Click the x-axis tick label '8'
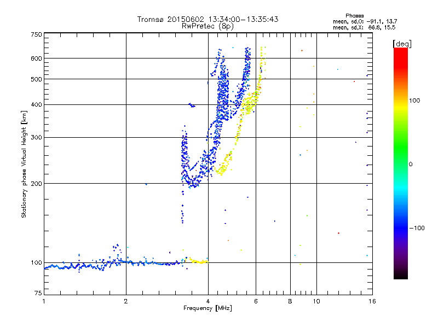This screenshot has height=328, width=438. coord(290,301)
